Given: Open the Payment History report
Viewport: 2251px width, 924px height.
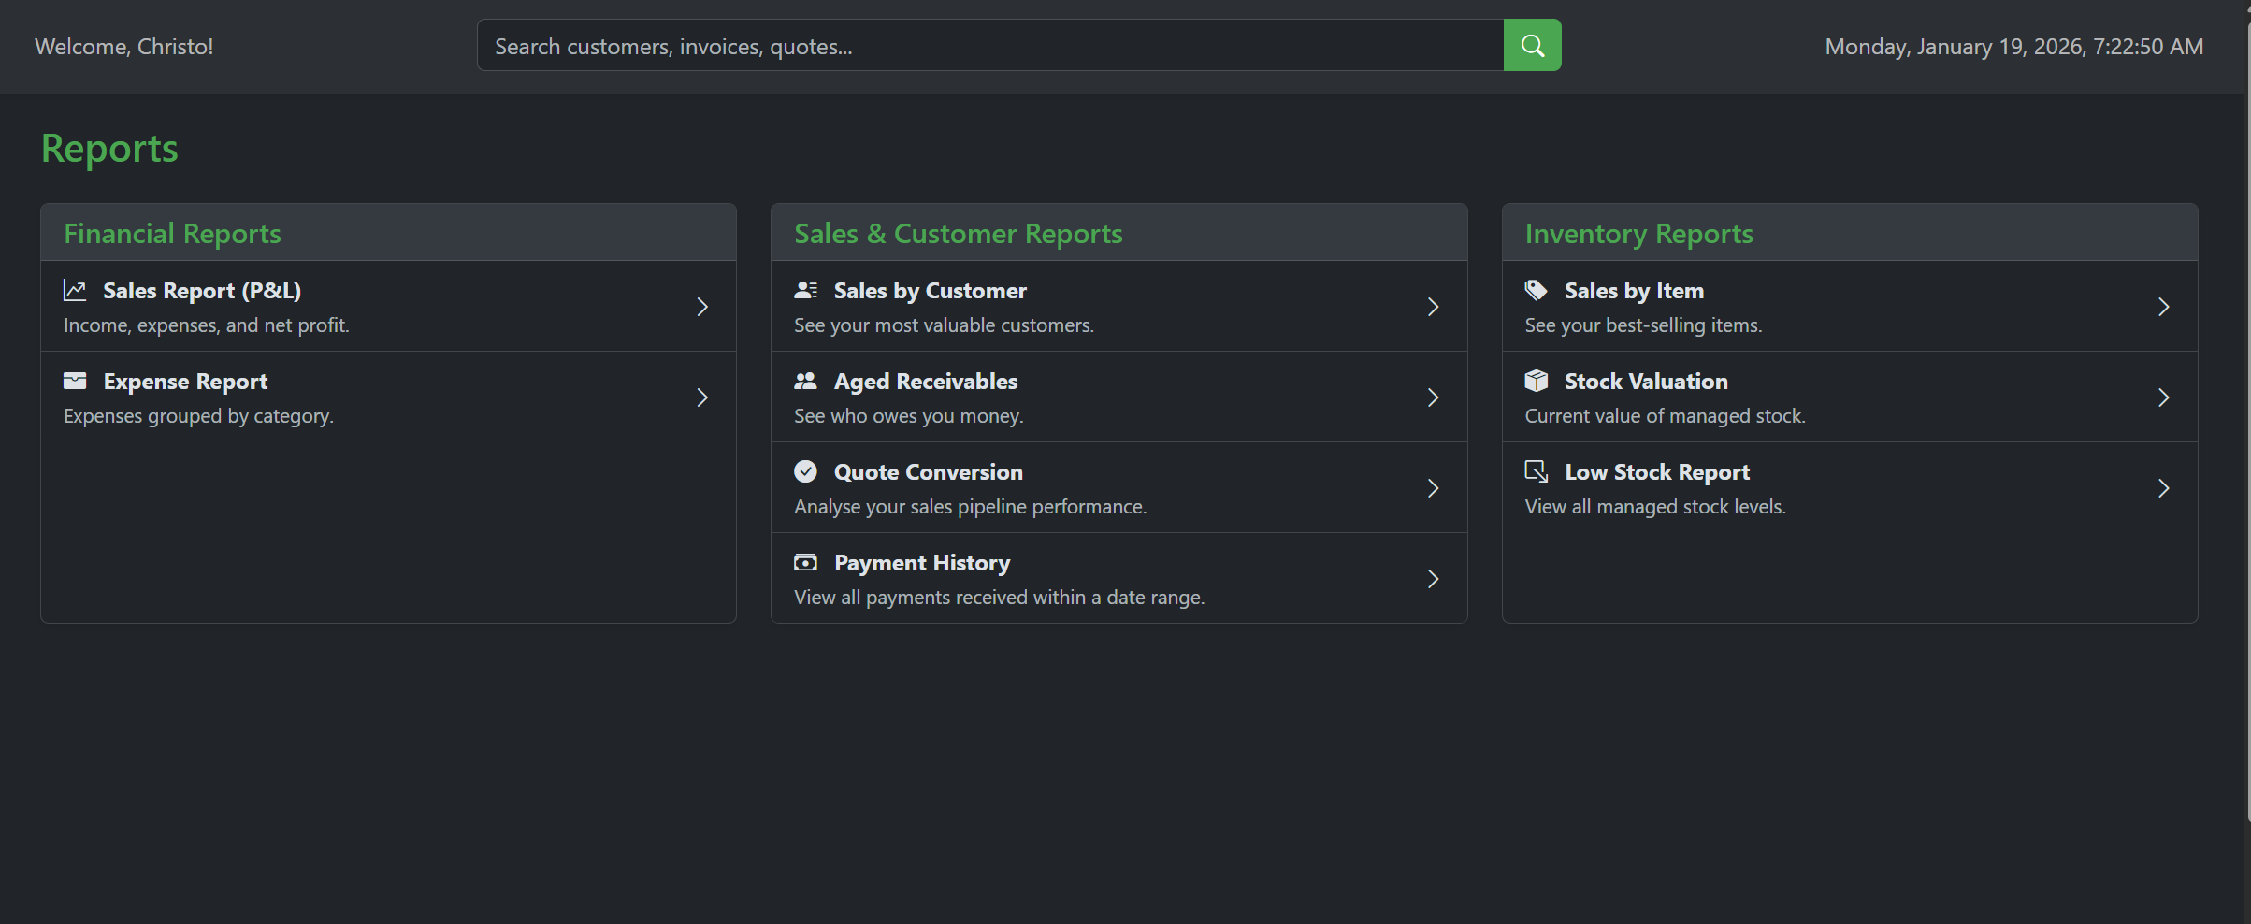Looking at the screenshot, I should tap(921, 563).
